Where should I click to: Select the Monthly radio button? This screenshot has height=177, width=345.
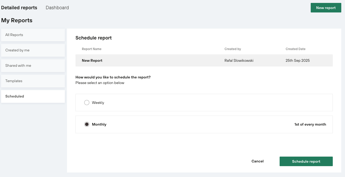[87, 124]
